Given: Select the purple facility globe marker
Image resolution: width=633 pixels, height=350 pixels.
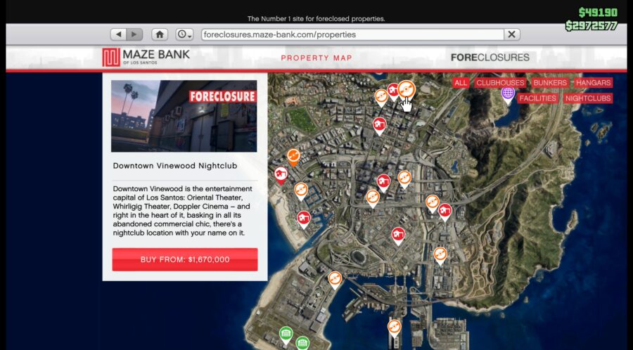Looking at the screenshot, I should pos(507,94).
